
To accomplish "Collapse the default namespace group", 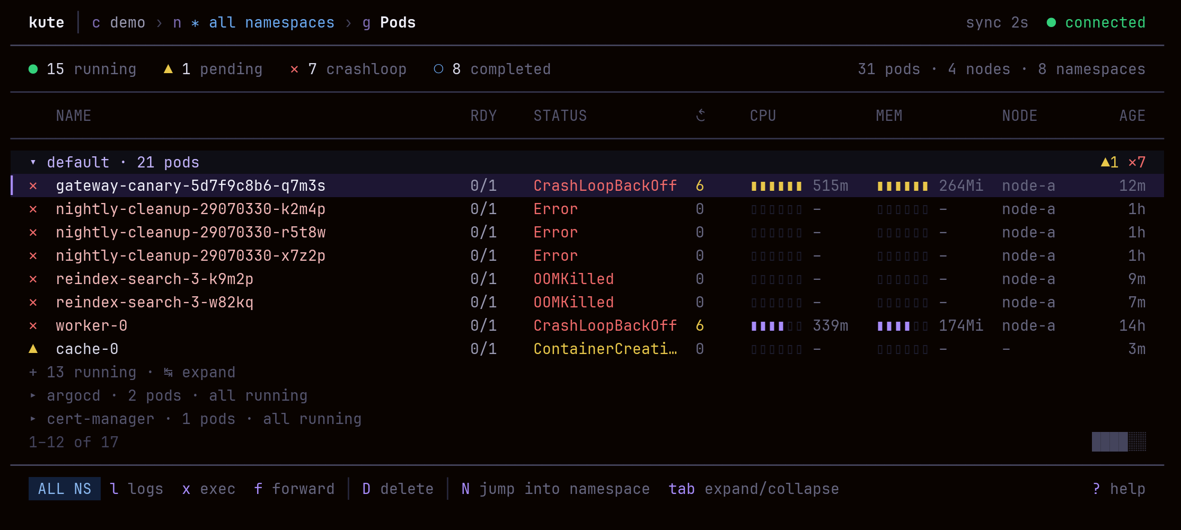I will [x=33, y=162].
